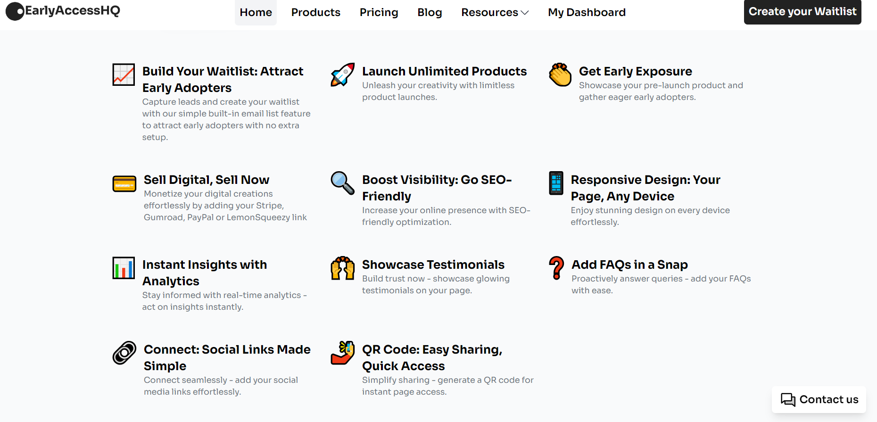Image resolution: width=877 pixels, height=422 pixels.
Task: Click the Create your Waitlist button
Action: [803, 12]
